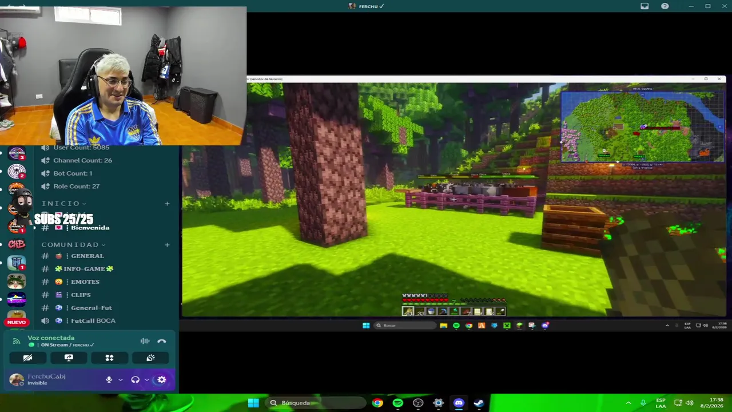Click streamed taskbar 'Buscar' search box
This screenshot has height=412, width=732.
[405, 326]
